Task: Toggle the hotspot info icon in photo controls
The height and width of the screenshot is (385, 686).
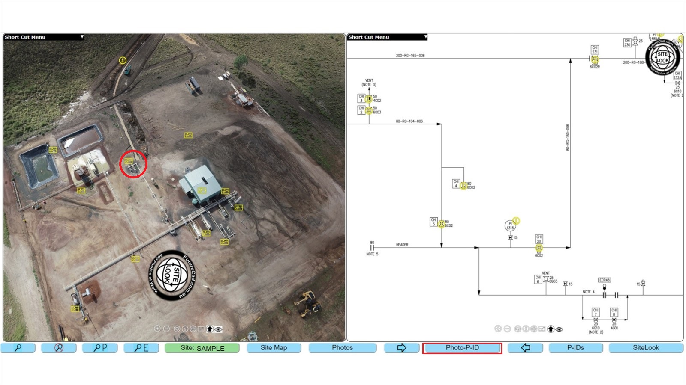Action: click(185, 329)
